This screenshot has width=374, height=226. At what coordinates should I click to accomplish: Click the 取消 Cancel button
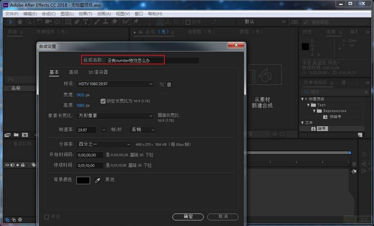(223, 217)
